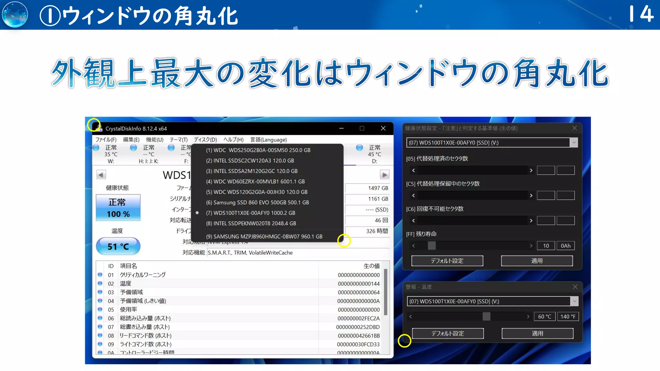Select disk (5) WDC WDS120G2G0A

tap(267, 192)
